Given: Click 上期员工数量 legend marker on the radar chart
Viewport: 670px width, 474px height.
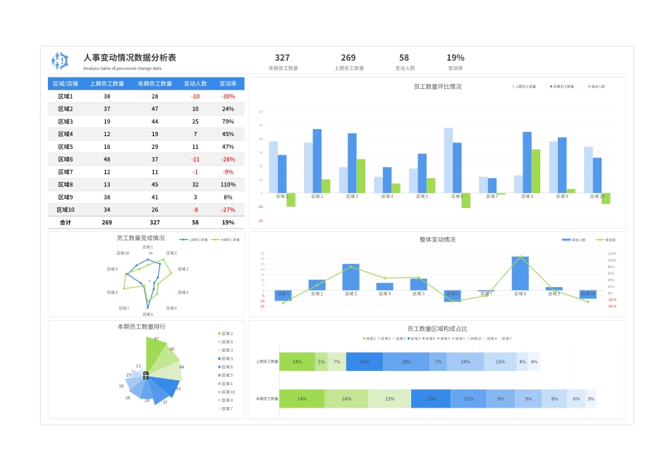Looking at the screenshot, I should pos(183,239).
